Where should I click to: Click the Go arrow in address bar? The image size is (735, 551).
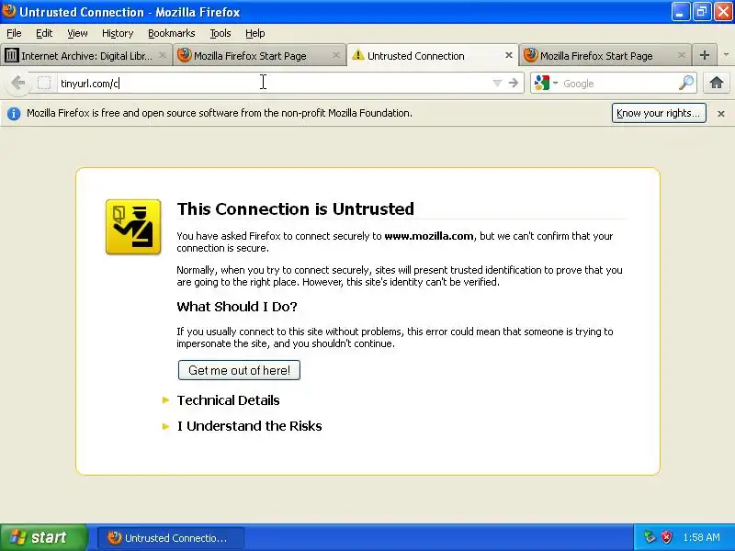514,83
